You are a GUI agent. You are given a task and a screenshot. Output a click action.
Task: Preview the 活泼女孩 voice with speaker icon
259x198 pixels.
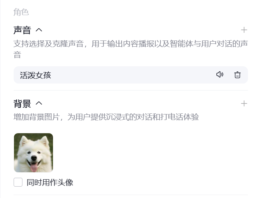point(220,75)
